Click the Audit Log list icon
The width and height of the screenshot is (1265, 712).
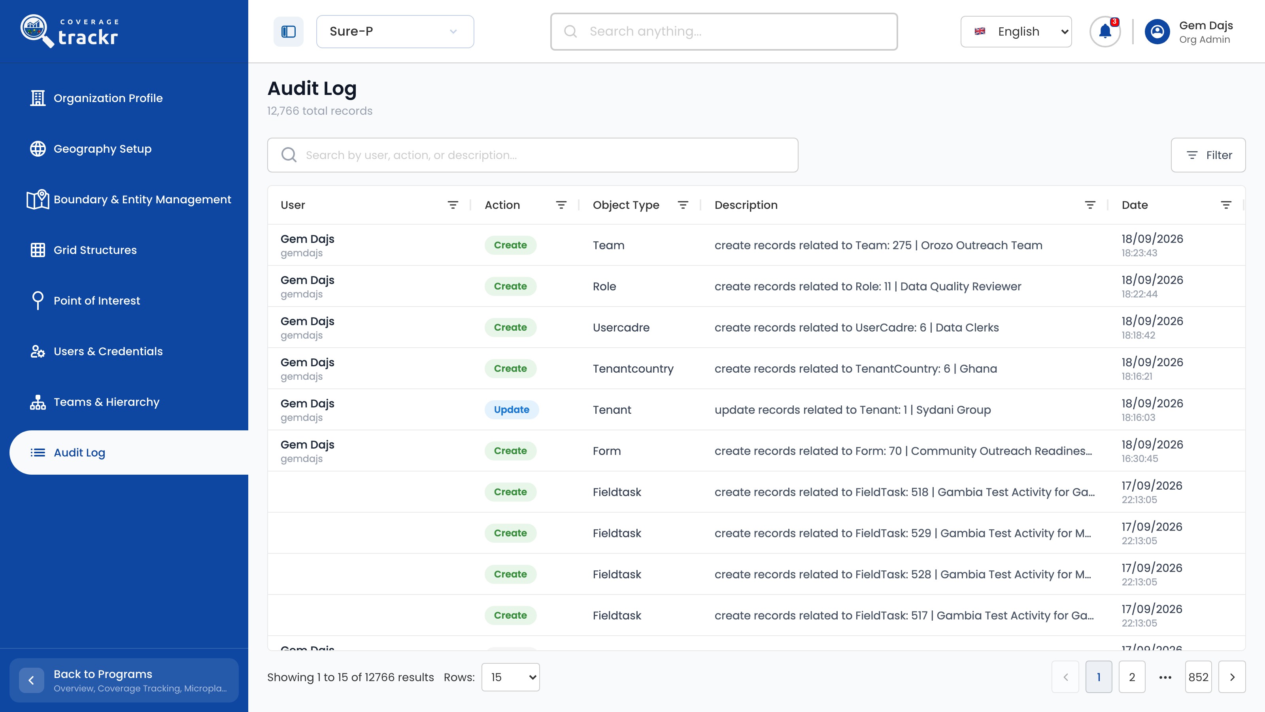(x=38, y=452)
